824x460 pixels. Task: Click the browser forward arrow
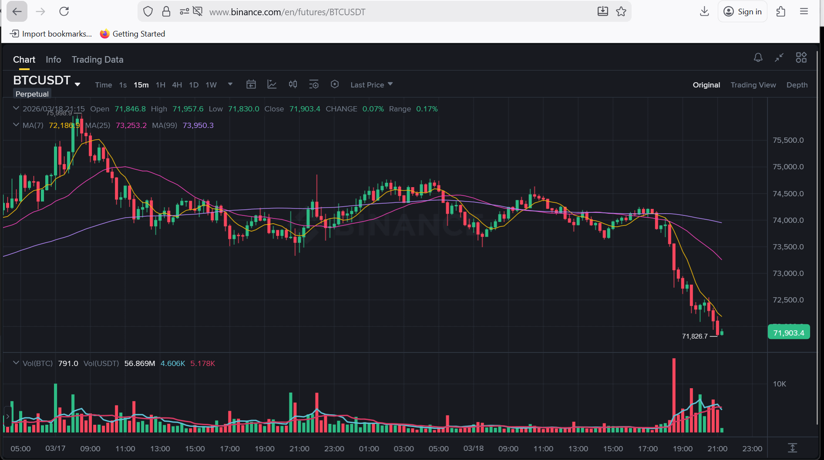[40, 12]
